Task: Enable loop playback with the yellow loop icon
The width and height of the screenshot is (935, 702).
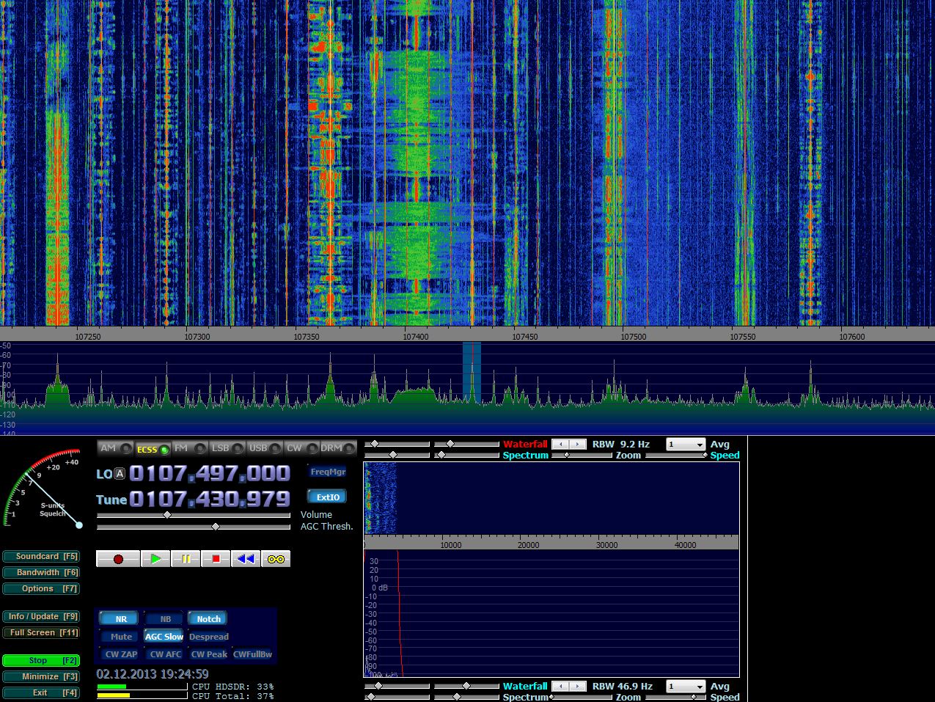Action: tap(276, 559)
